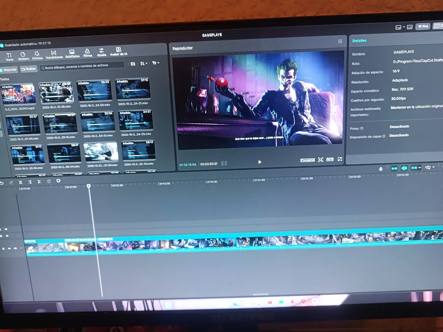
Task: Click the 30.00fps value in Detalles
Action: pyautogui.click(x=398, y=98)
